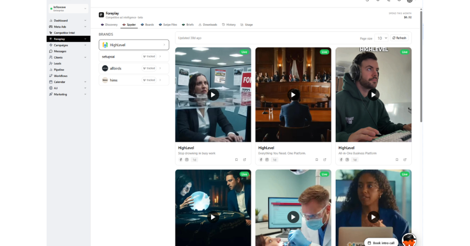
Task: Toggle tracked badge for hims
Action: click(149, 80)
